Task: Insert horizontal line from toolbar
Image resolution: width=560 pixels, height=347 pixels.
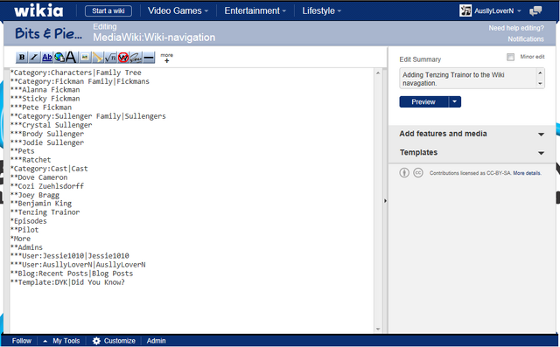Action: coord(149,57)
